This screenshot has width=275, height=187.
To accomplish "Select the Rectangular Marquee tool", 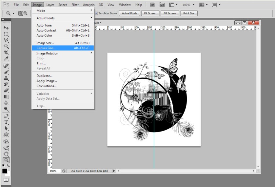I will click(x=6, y=34).
